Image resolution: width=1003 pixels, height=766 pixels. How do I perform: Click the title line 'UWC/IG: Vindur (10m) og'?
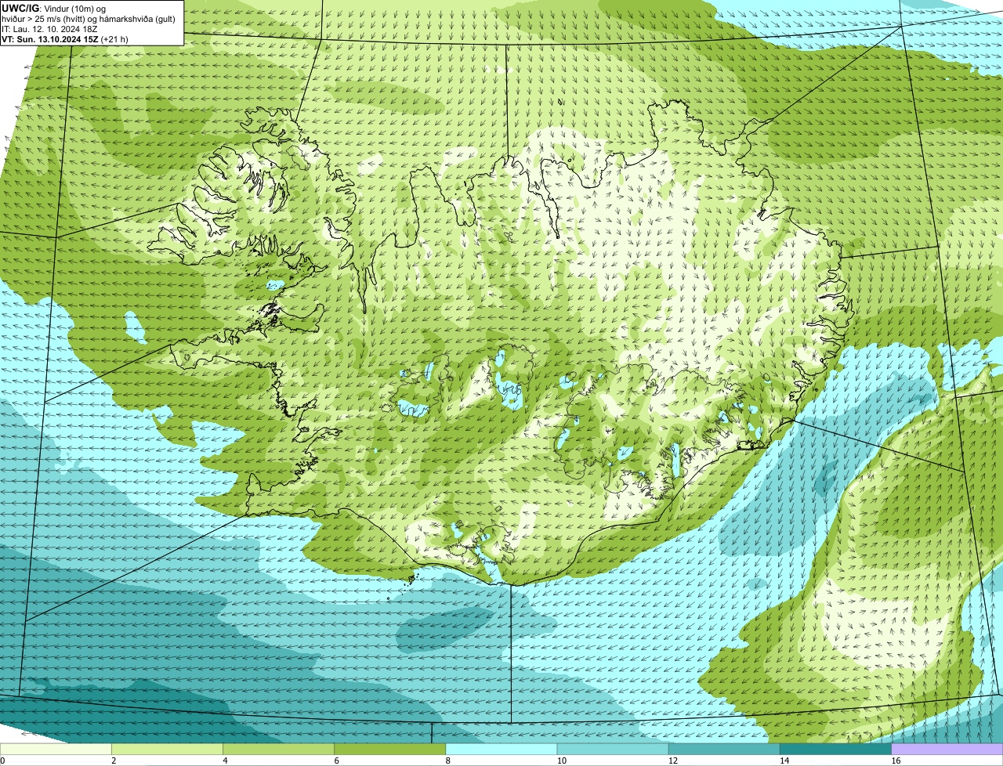pyautogui.click(x=54, y=8)
